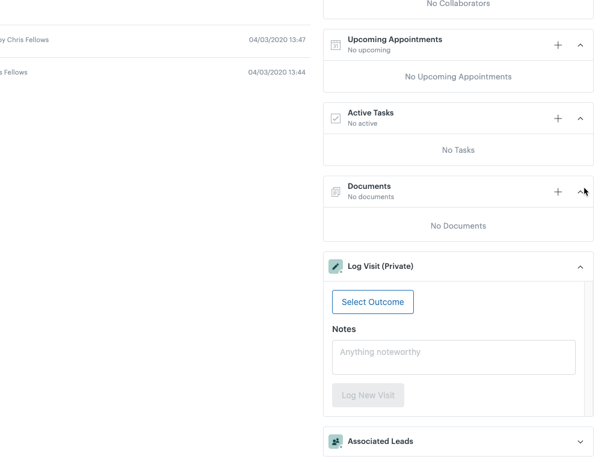
Task: Click the Select Outcome button
Action: point(372,301)
